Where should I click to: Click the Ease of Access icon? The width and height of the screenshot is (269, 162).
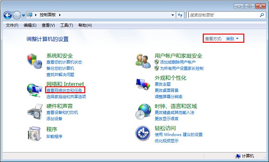point(143,133)
